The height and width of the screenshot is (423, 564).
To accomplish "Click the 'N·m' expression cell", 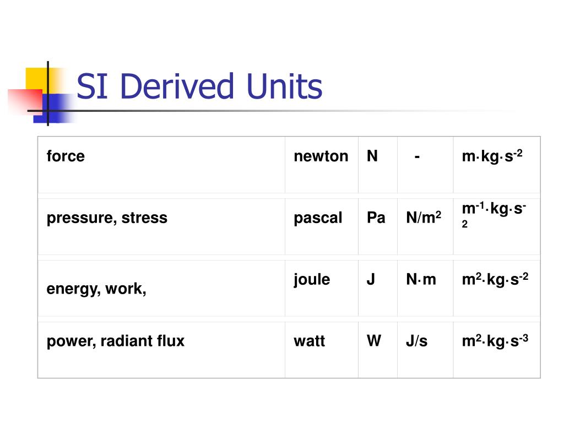I will click(x=425, y=288).
